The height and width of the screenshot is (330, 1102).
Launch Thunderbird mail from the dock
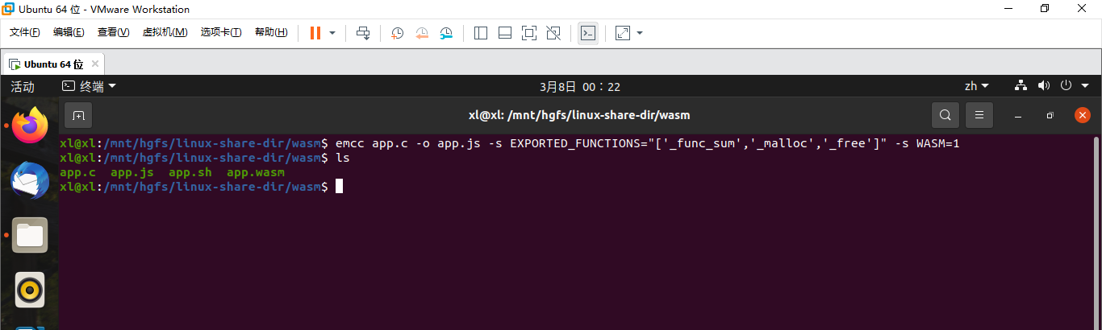click(30, 180)
